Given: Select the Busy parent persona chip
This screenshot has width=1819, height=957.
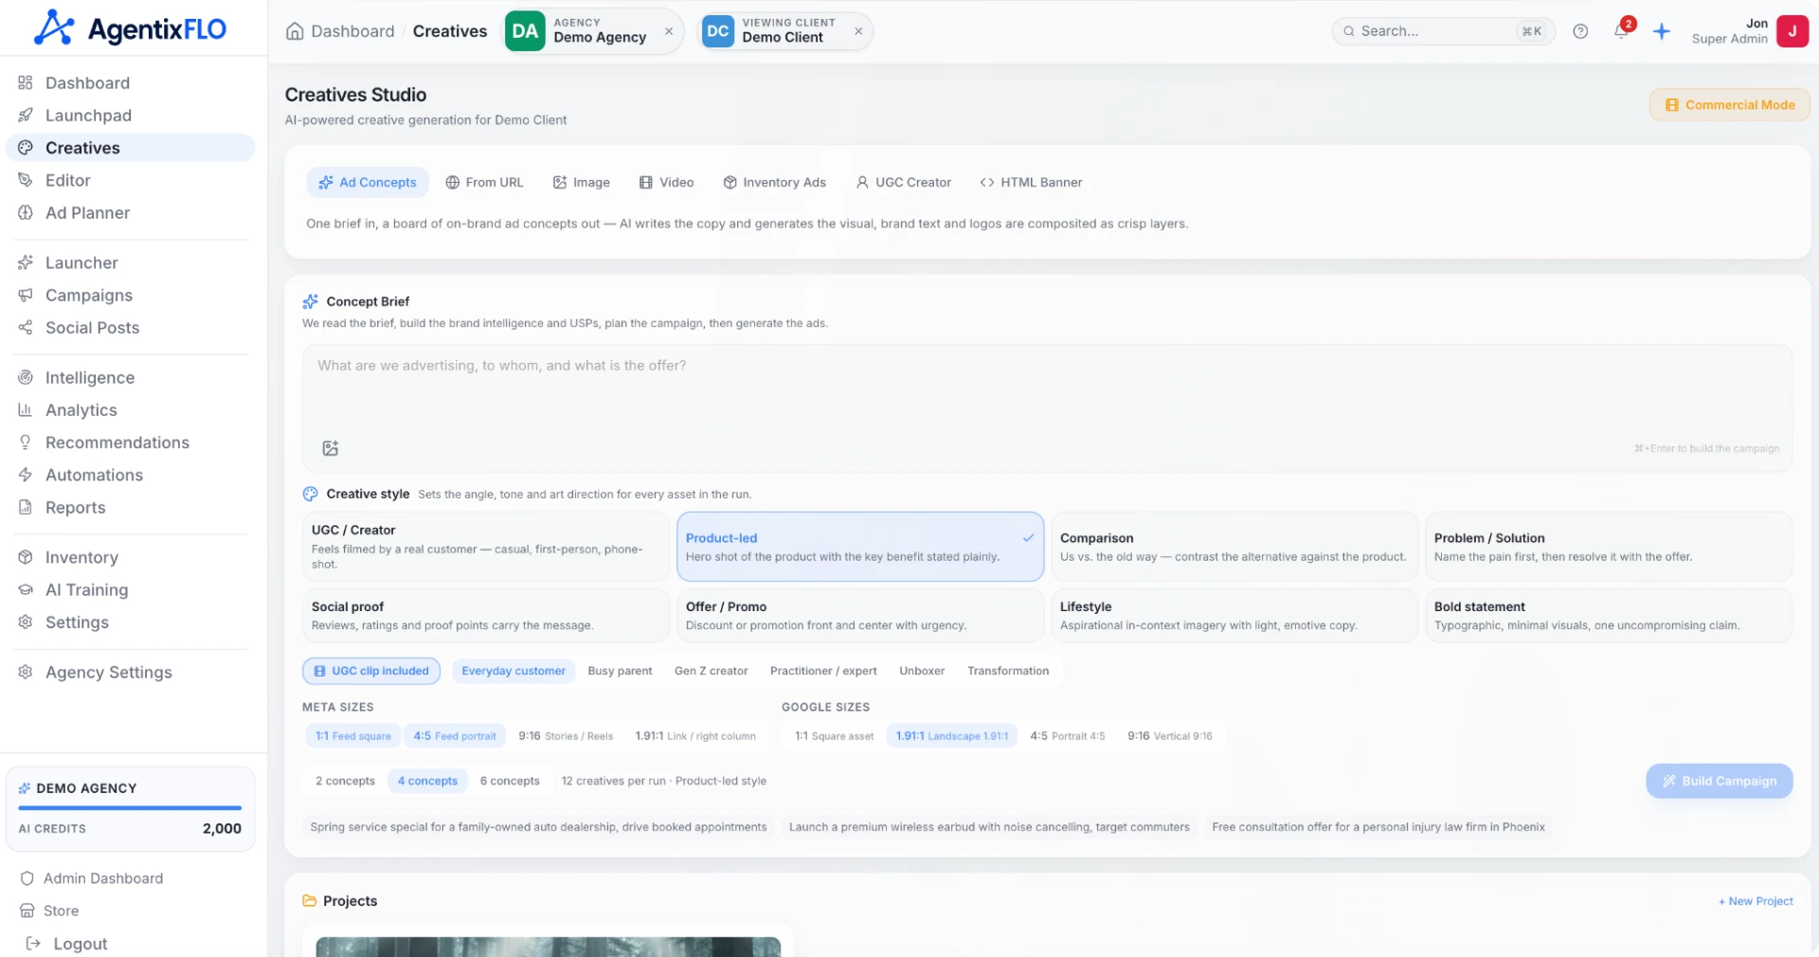Looking at the screenshot, I should tap(620, 671).
